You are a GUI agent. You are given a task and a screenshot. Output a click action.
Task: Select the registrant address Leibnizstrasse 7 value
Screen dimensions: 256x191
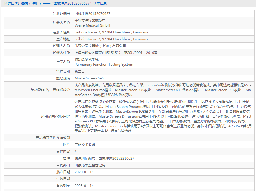click(x=111, y=32)
